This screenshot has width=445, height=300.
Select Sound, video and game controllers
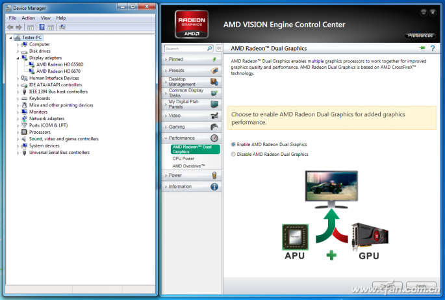click(x=64, y=139)
